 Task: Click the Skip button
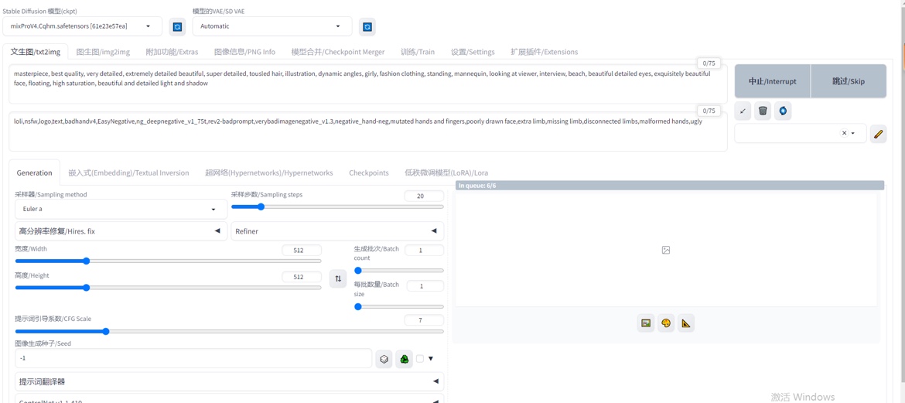click(849, 81)
